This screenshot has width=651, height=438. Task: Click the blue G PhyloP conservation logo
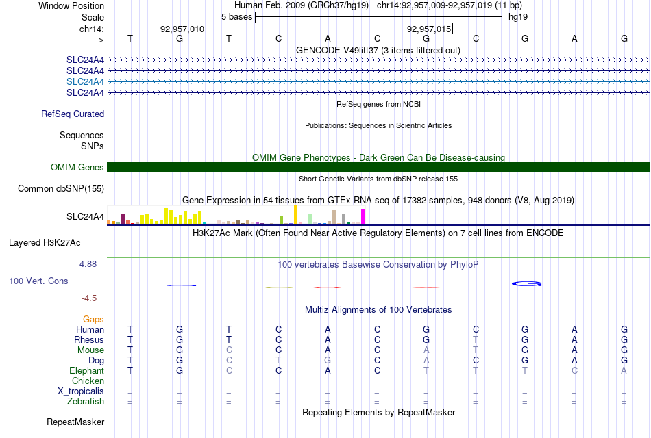pos(526,284)
